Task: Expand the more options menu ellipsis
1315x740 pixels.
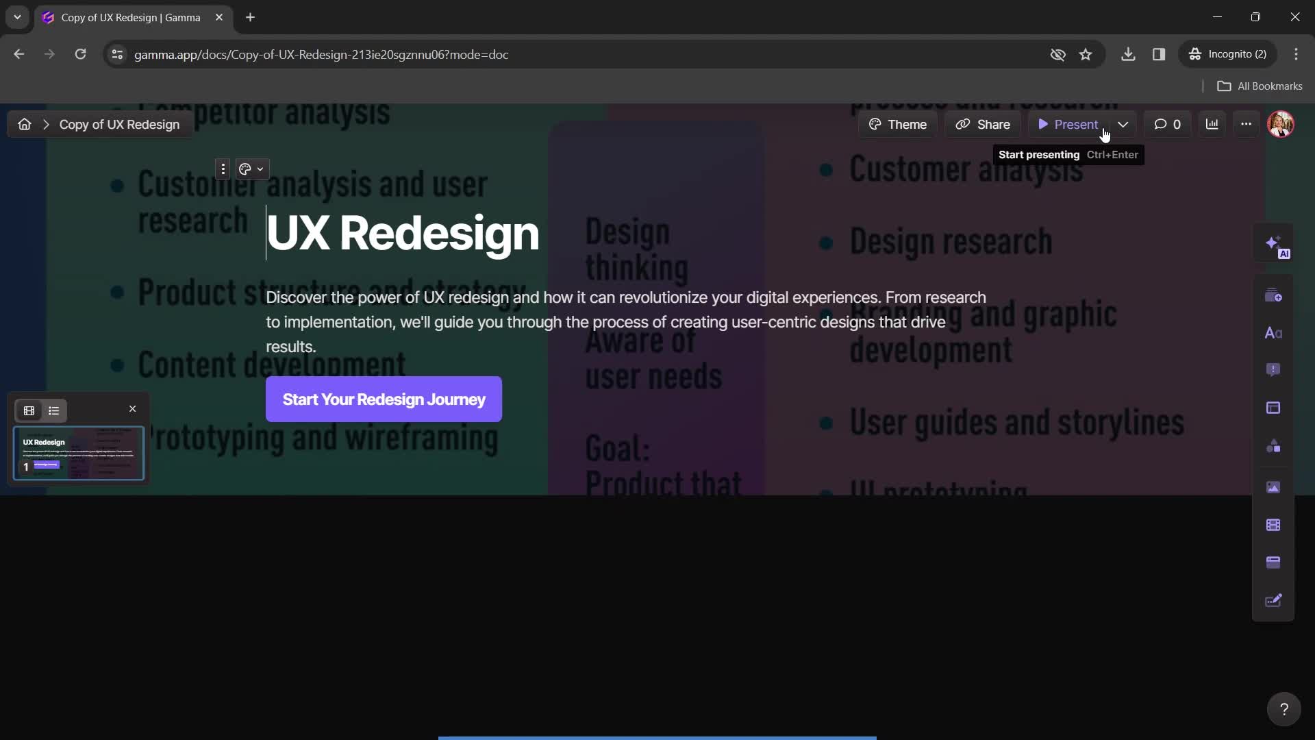Action: click(1244, 124)
